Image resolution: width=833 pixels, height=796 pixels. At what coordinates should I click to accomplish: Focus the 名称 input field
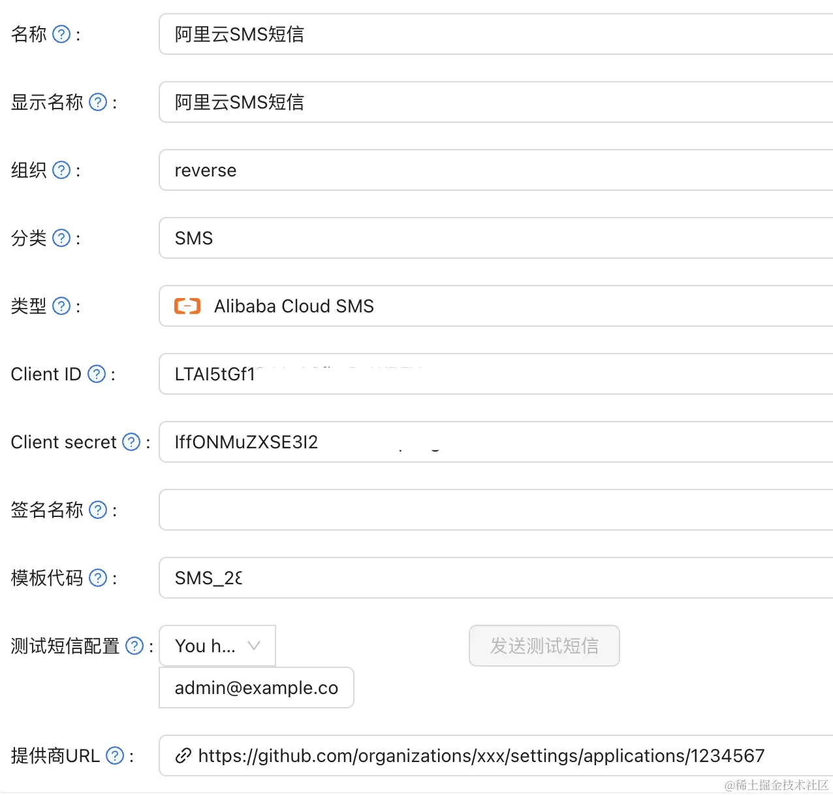[x=496, y=34]
